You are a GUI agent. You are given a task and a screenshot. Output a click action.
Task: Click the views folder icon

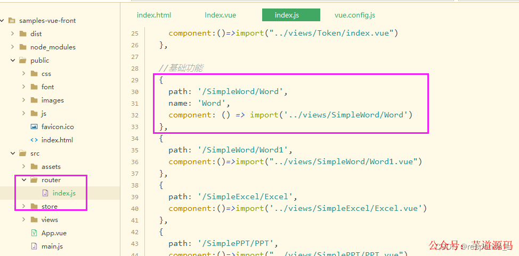pos(34,220)
